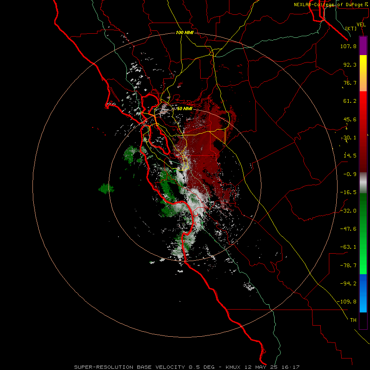Click the TH legend label
Image resolution: width=370 pixels, height=370 pixels.
353,320
